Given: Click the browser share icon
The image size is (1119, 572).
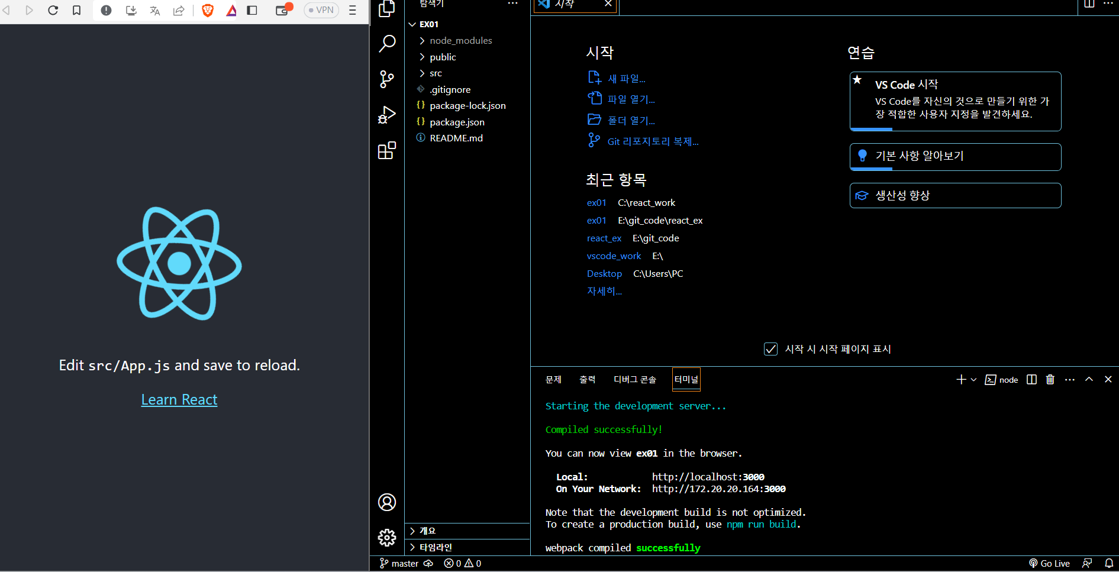Looking at the screenshot, I should click(179, 10).
